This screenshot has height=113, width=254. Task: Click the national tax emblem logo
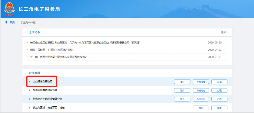[x=9, y=9]
